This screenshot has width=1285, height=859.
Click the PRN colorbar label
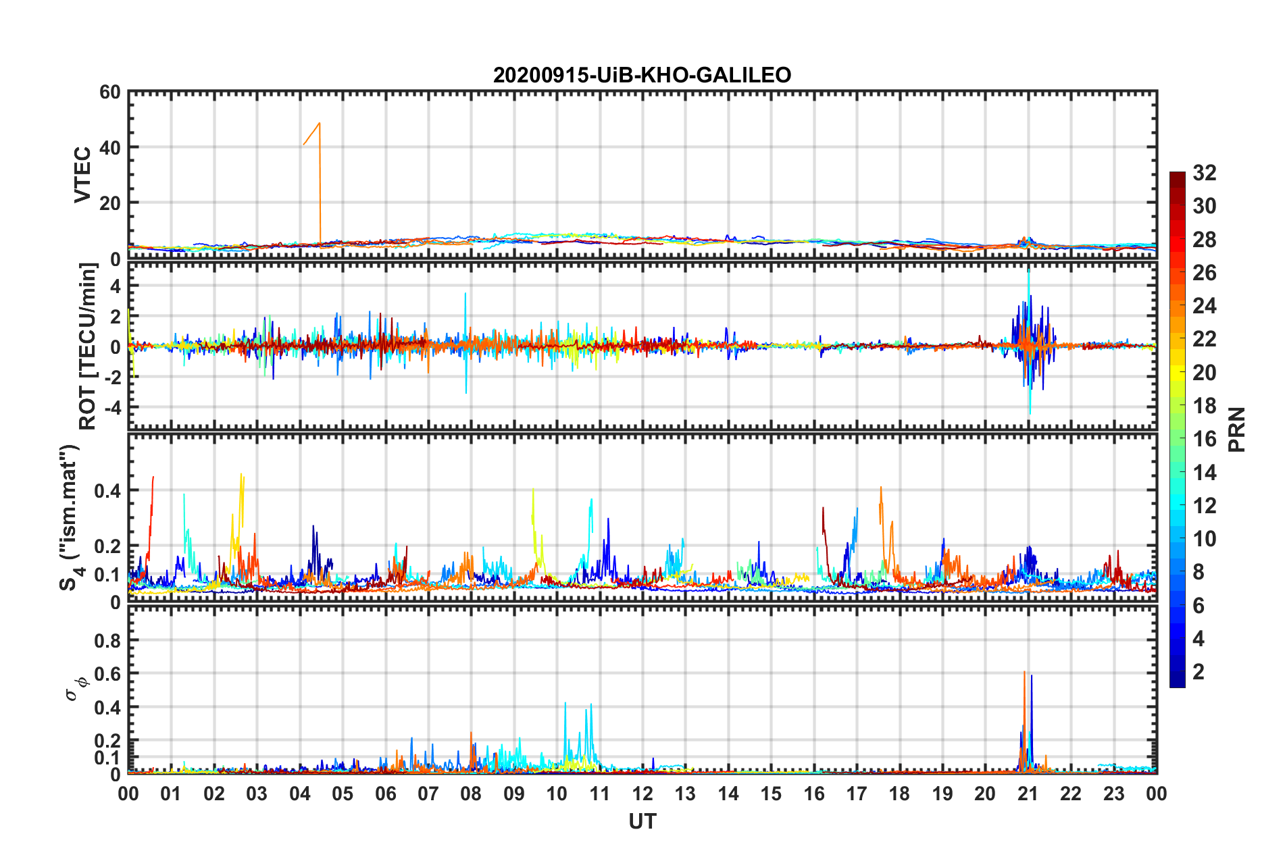[x=1237, y=429]
